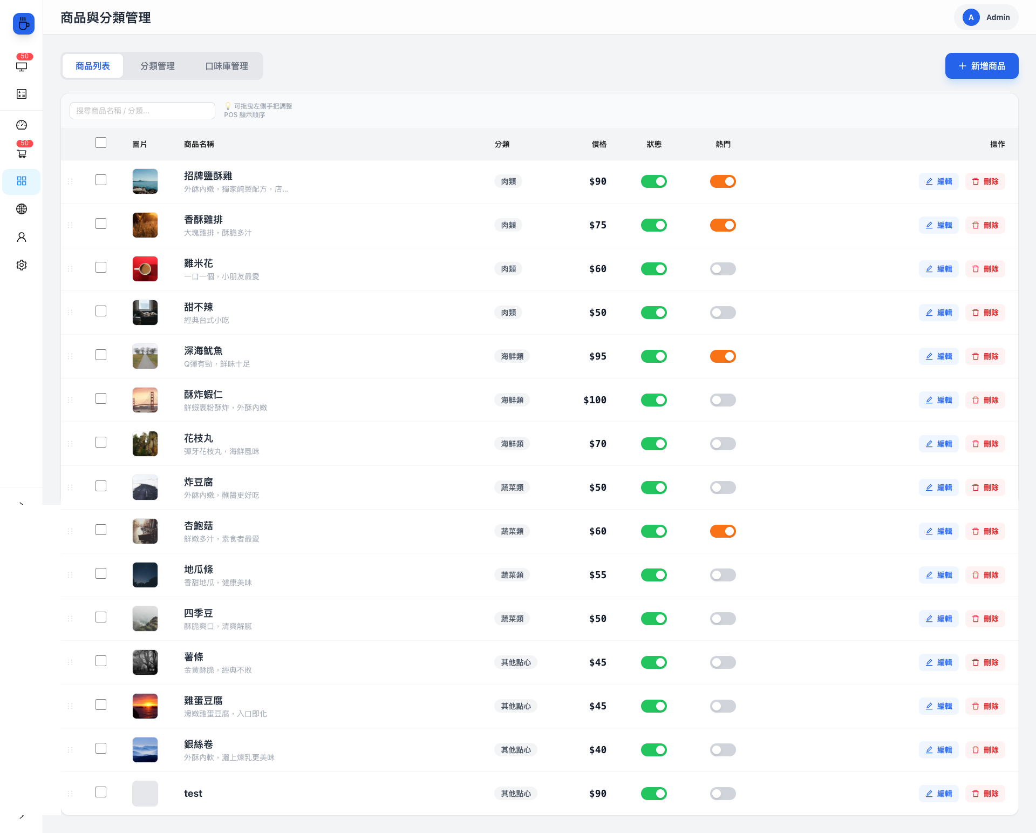Open the shopping cart orders icon
This screenshot has width=1036, height=833.
coord(22,153)
